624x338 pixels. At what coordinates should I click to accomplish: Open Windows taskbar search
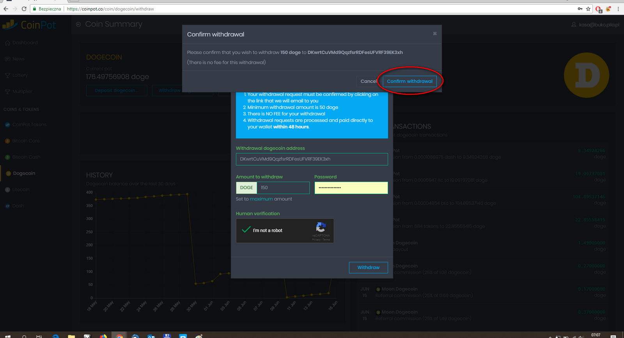24,336
